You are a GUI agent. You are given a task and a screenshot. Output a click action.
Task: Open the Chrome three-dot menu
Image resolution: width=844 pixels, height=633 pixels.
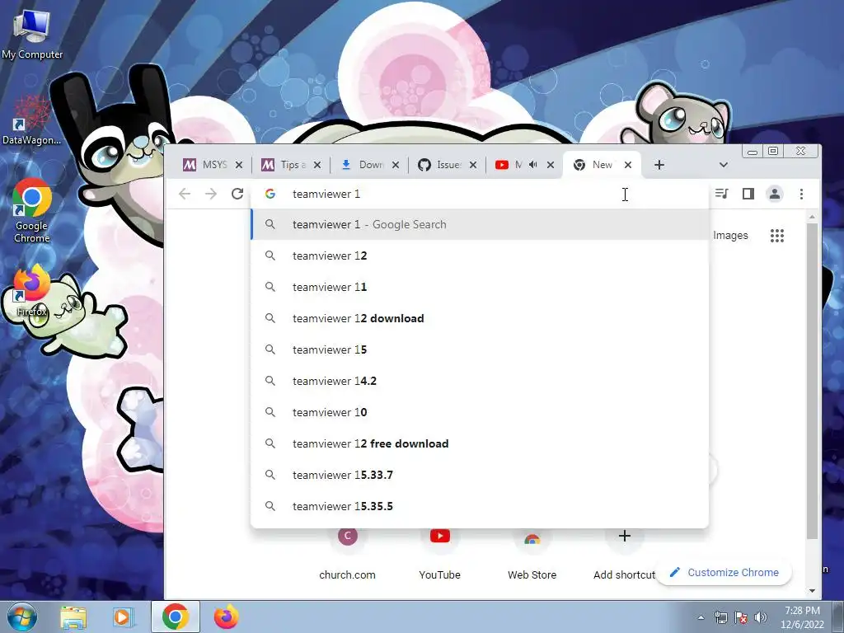pyautogui.click(x=801, y=194)
